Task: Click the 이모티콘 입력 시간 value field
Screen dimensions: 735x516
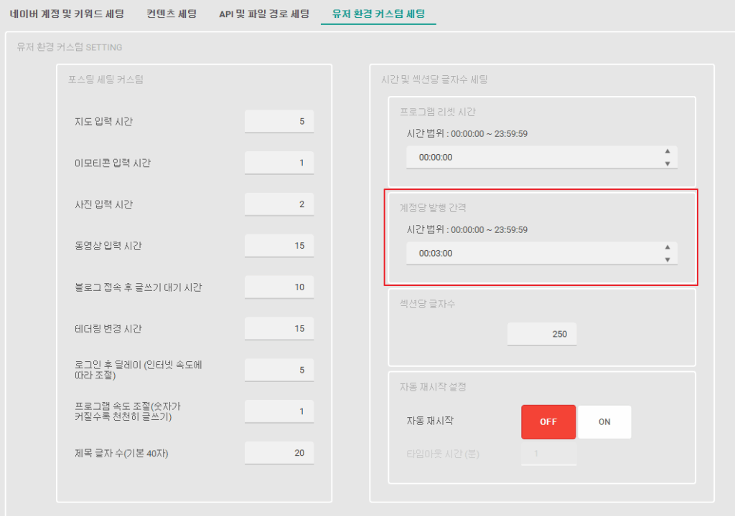Action: 278,163
